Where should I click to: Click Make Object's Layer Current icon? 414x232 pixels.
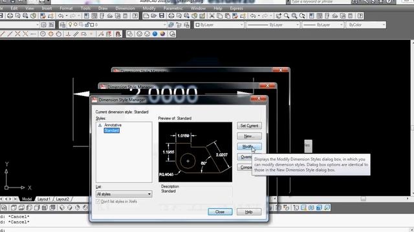click(x=171, y=24)
